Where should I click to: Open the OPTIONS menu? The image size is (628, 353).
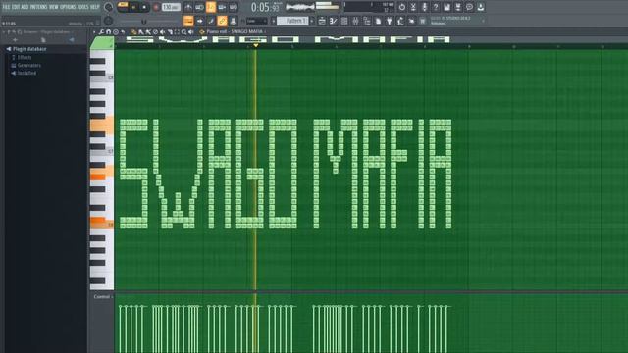pos(68,7)
